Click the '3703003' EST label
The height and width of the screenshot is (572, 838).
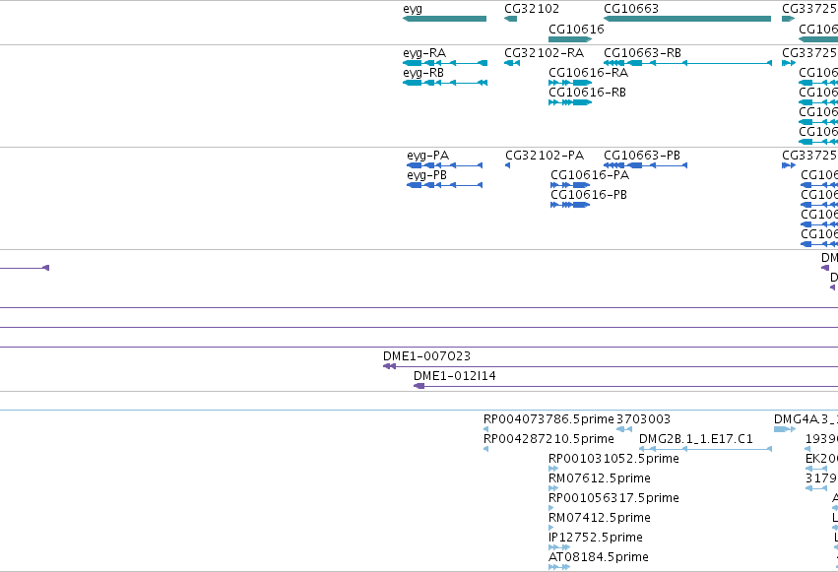click(x=643, y=419)
